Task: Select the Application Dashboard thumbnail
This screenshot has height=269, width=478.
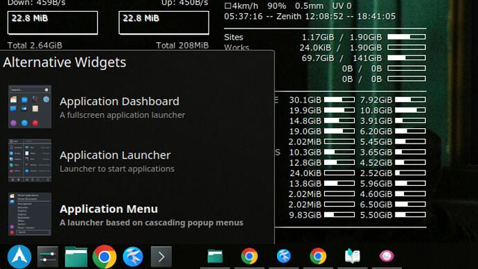Action: (30, 107)
